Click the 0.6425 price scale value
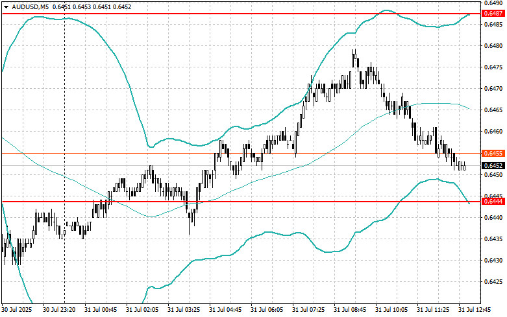 point(493,282)
